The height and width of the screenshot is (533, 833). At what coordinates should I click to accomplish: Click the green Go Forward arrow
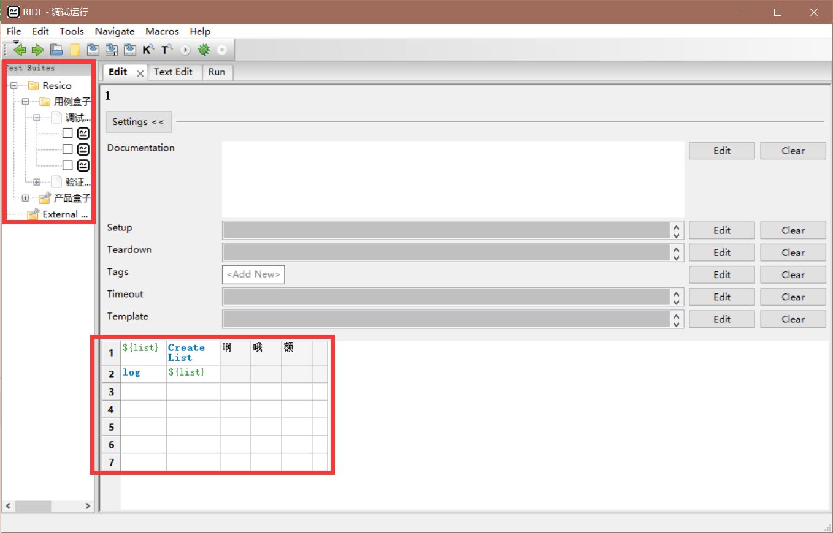38,50
